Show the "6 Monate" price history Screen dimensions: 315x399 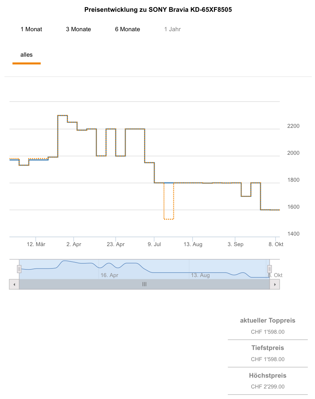(x=128, y=29)
